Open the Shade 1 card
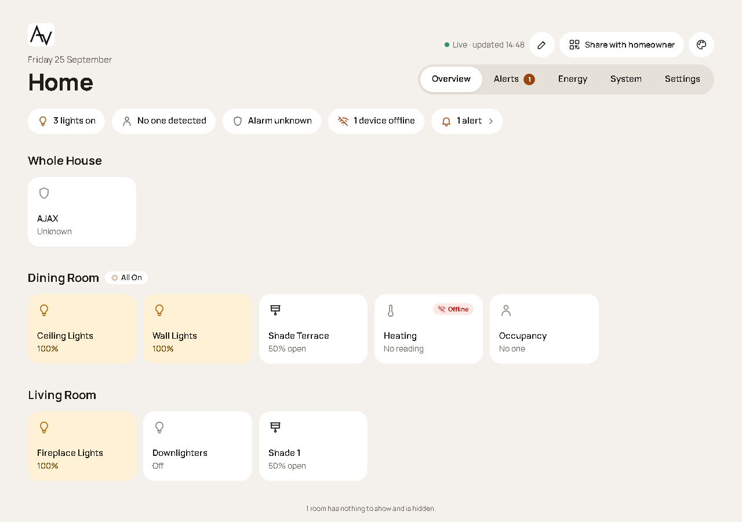 tap(313, 446)
